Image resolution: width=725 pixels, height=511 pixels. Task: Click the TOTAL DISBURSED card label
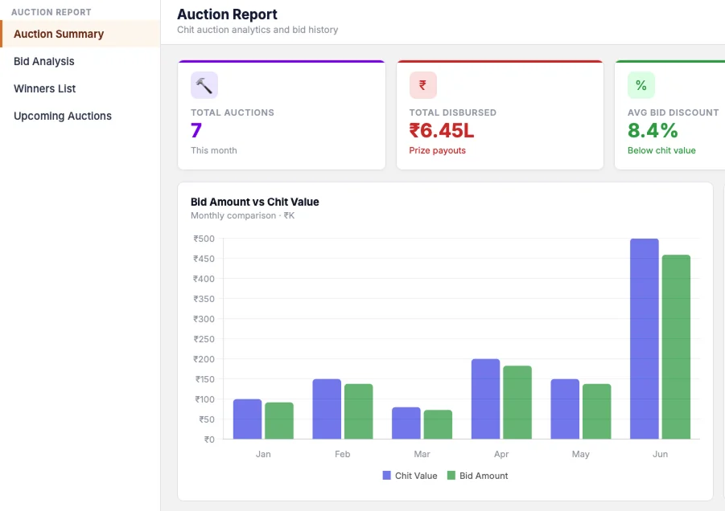[453, 112]
